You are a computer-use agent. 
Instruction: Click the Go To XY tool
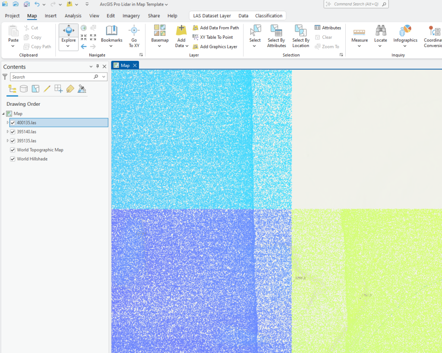tap(134, 35)
